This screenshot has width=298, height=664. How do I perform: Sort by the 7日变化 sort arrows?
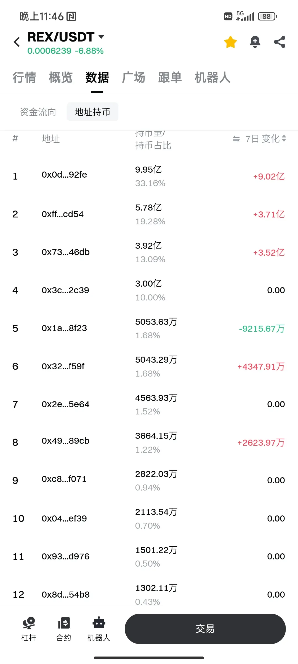284,139
